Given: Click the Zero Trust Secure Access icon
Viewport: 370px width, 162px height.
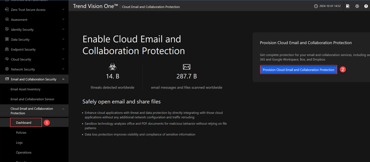Looking at the screenshot, I should tap(7, 10).
